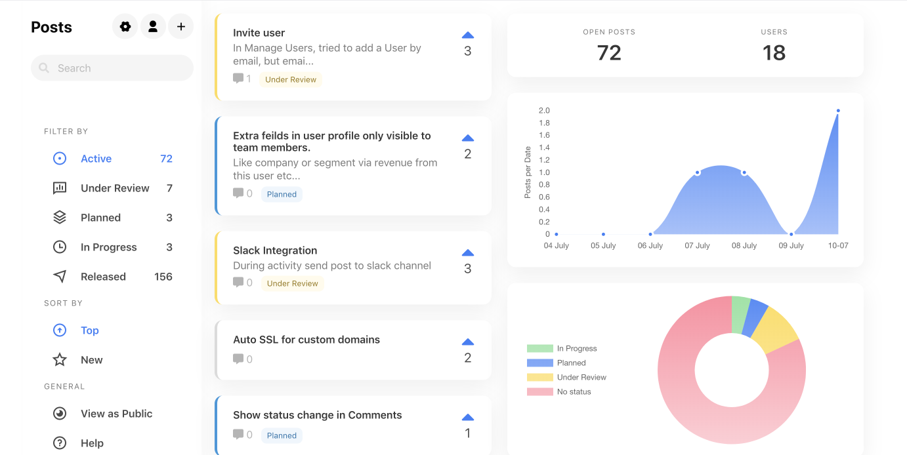Screen dimensions: 907x455
Task: Toggle In Progress green legend swatch
Action: click(x=539, y=348)
